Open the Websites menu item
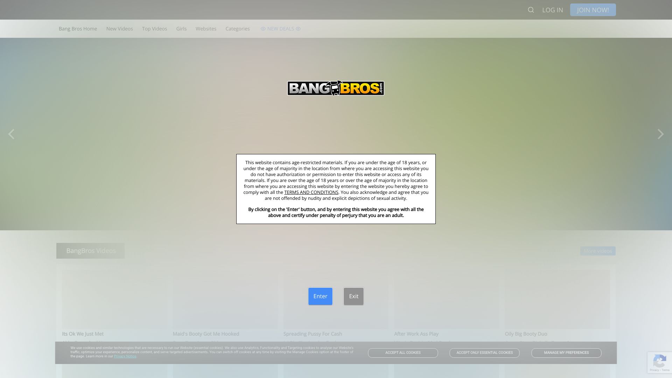 click(x=206, y=29)
